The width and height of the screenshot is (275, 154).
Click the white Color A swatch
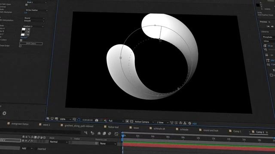click(24, 29)
